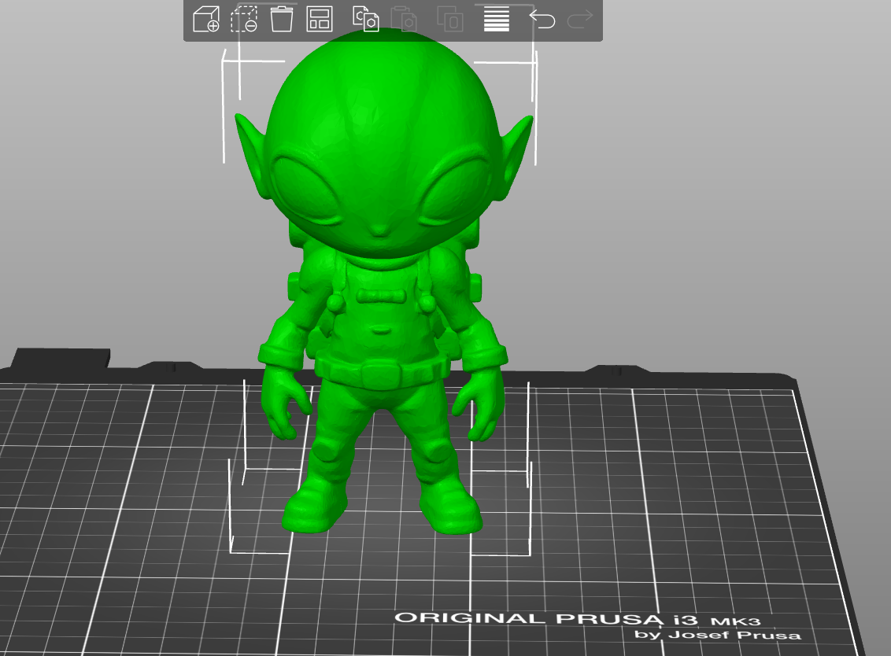Add an instance of the object
The width and height of the screenshot is (891, 656).
click(450, 19)
